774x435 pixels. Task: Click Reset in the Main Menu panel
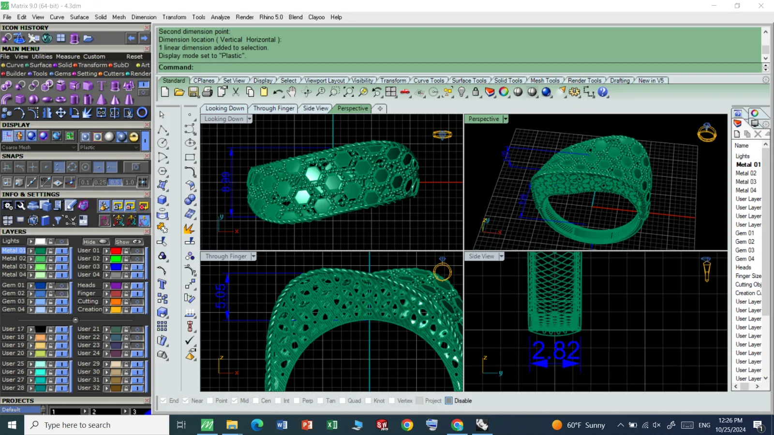coord(134,57)
